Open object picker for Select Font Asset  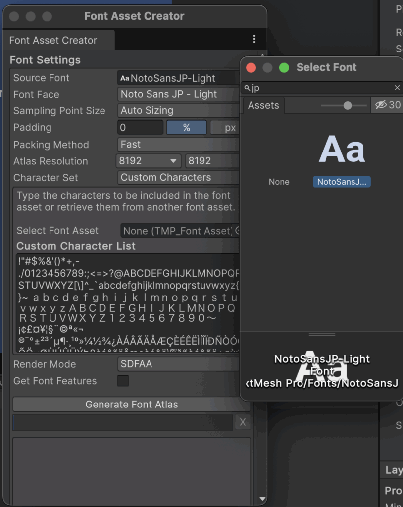coord(237,231)
